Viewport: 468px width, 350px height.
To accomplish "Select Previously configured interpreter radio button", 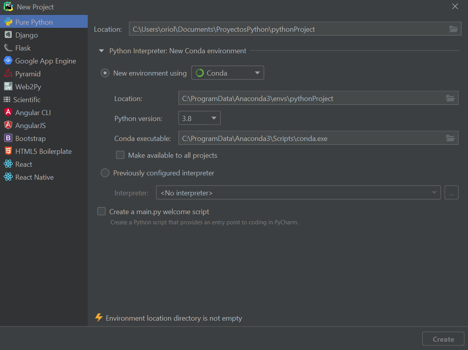I will click(105, 173).
